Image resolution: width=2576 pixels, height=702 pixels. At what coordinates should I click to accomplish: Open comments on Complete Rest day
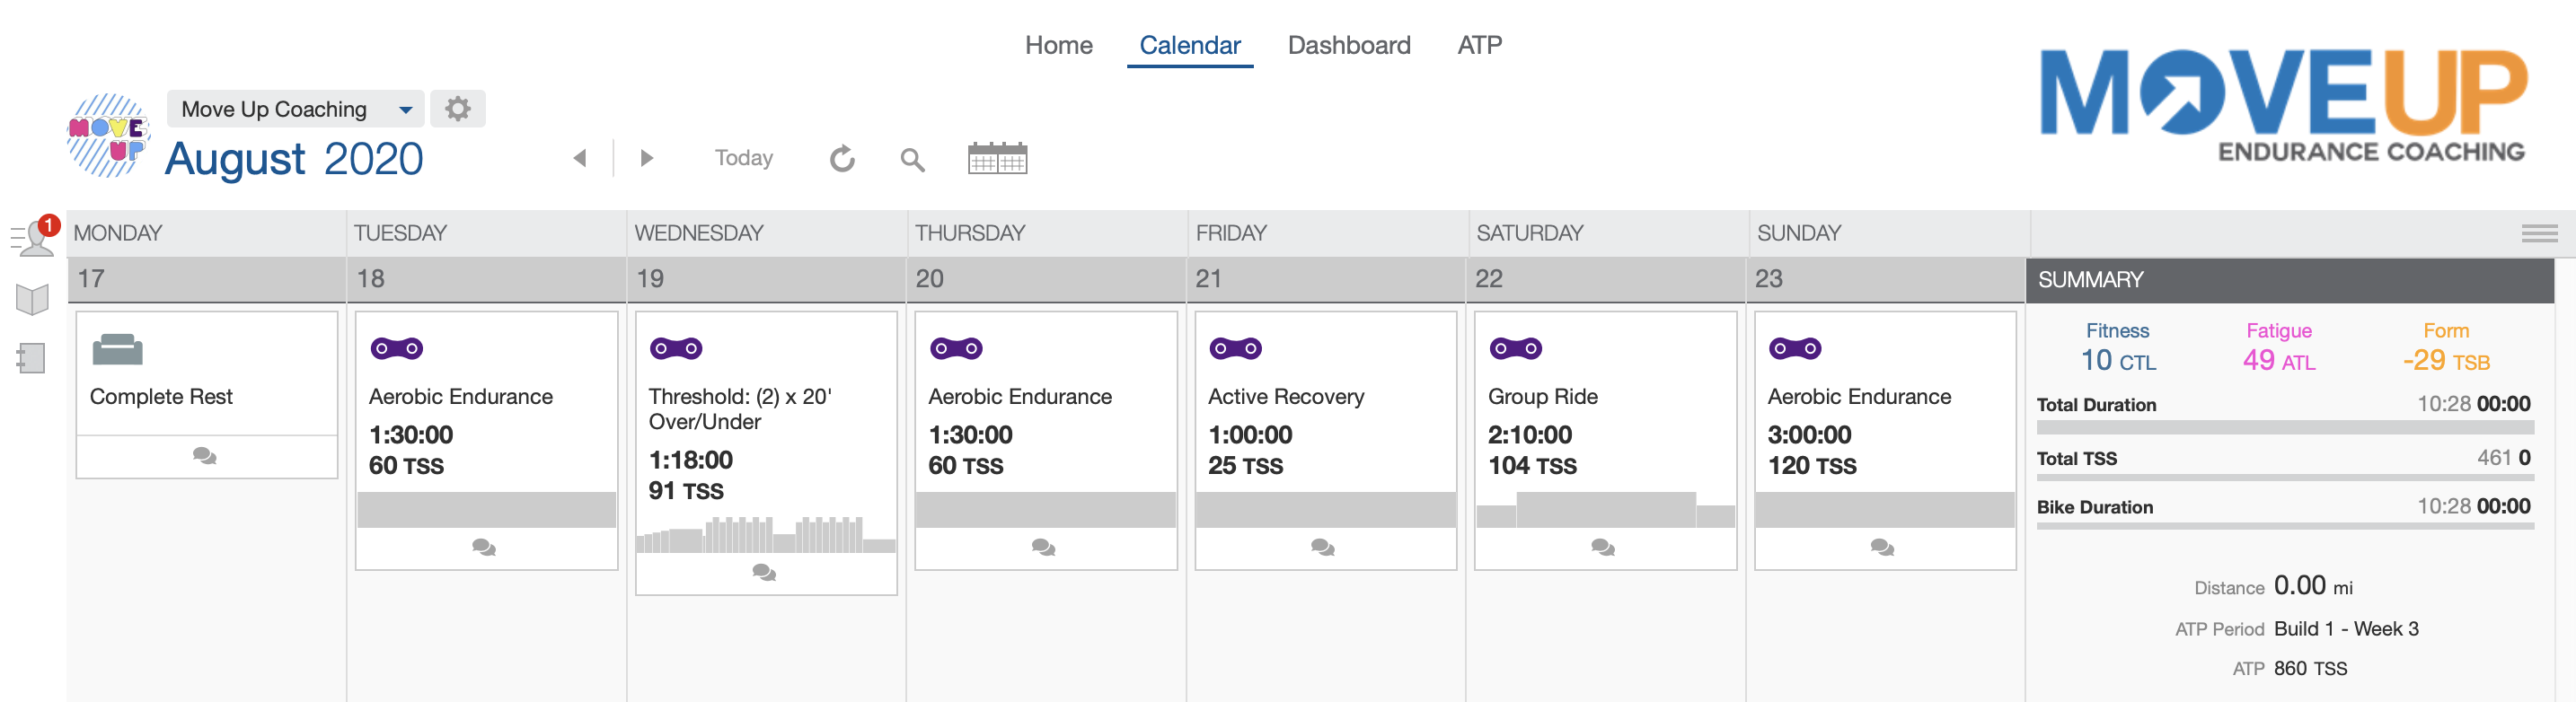coord(205,456)
